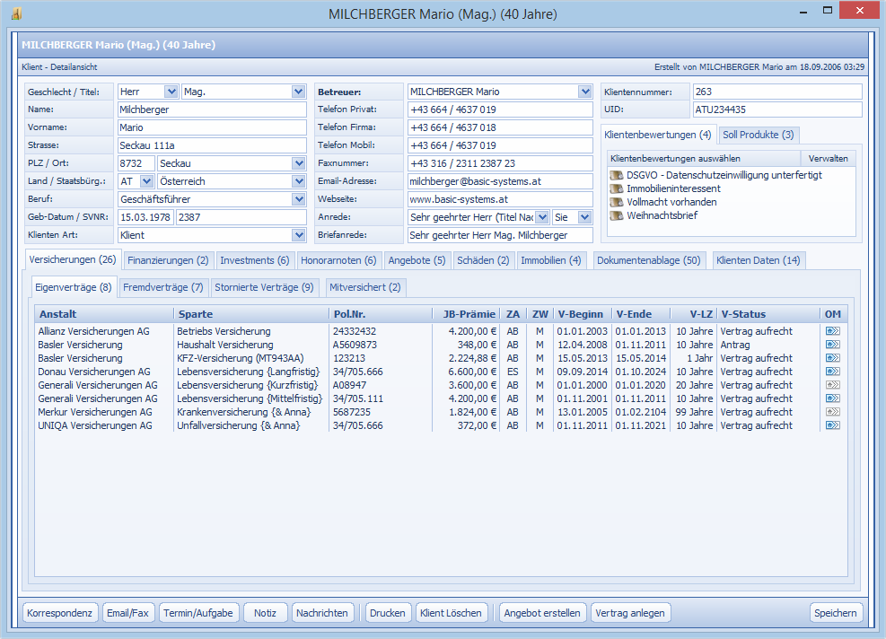This screenshot has width=886, height=639.
Task: Switch to the Finanzierungen (2) tab
Action: 168,260
